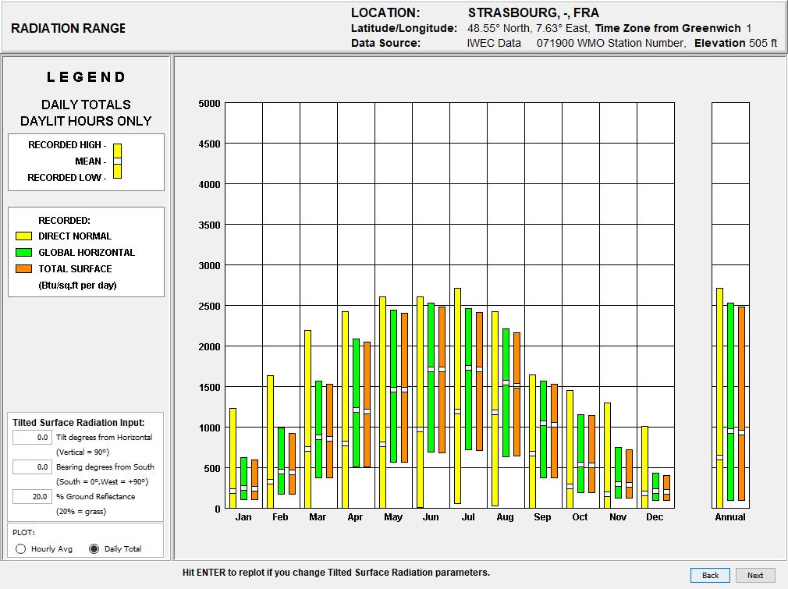
Task: Click the Nov month label
Action: (618, 516)
